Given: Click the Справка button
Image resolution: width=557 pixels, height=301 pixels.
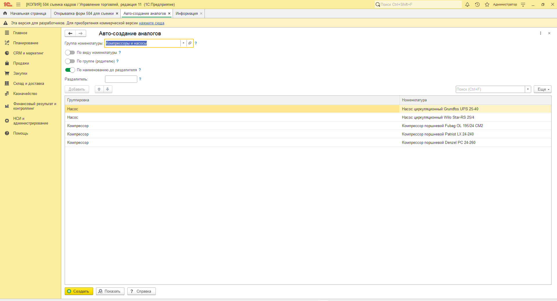Looking at the screenshot, I should pos(142,291).
